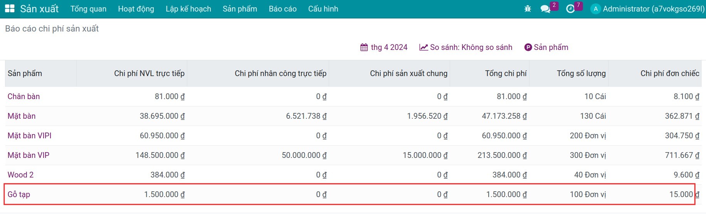Click the 200 Đơn vị quantity cell

tap(588, 136)
